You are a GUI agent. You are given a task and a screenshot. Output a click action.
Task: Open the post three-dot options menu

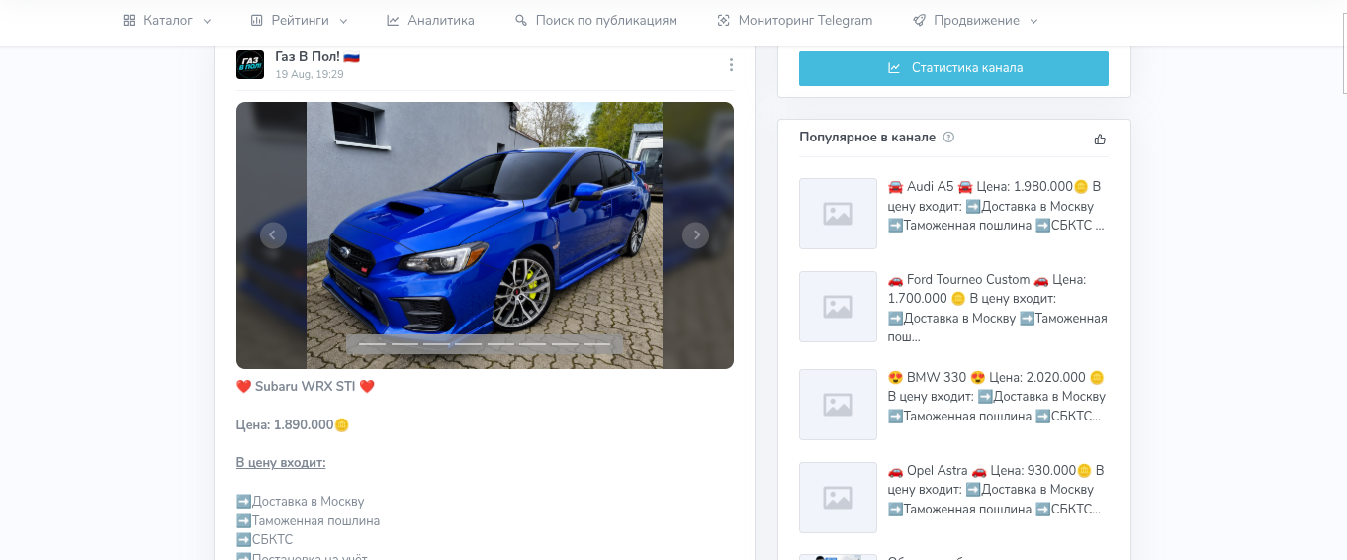tap(731, 65)
